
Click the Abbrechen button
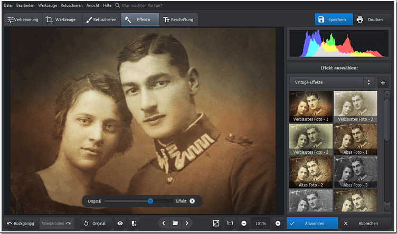click(x=365, y=223)
